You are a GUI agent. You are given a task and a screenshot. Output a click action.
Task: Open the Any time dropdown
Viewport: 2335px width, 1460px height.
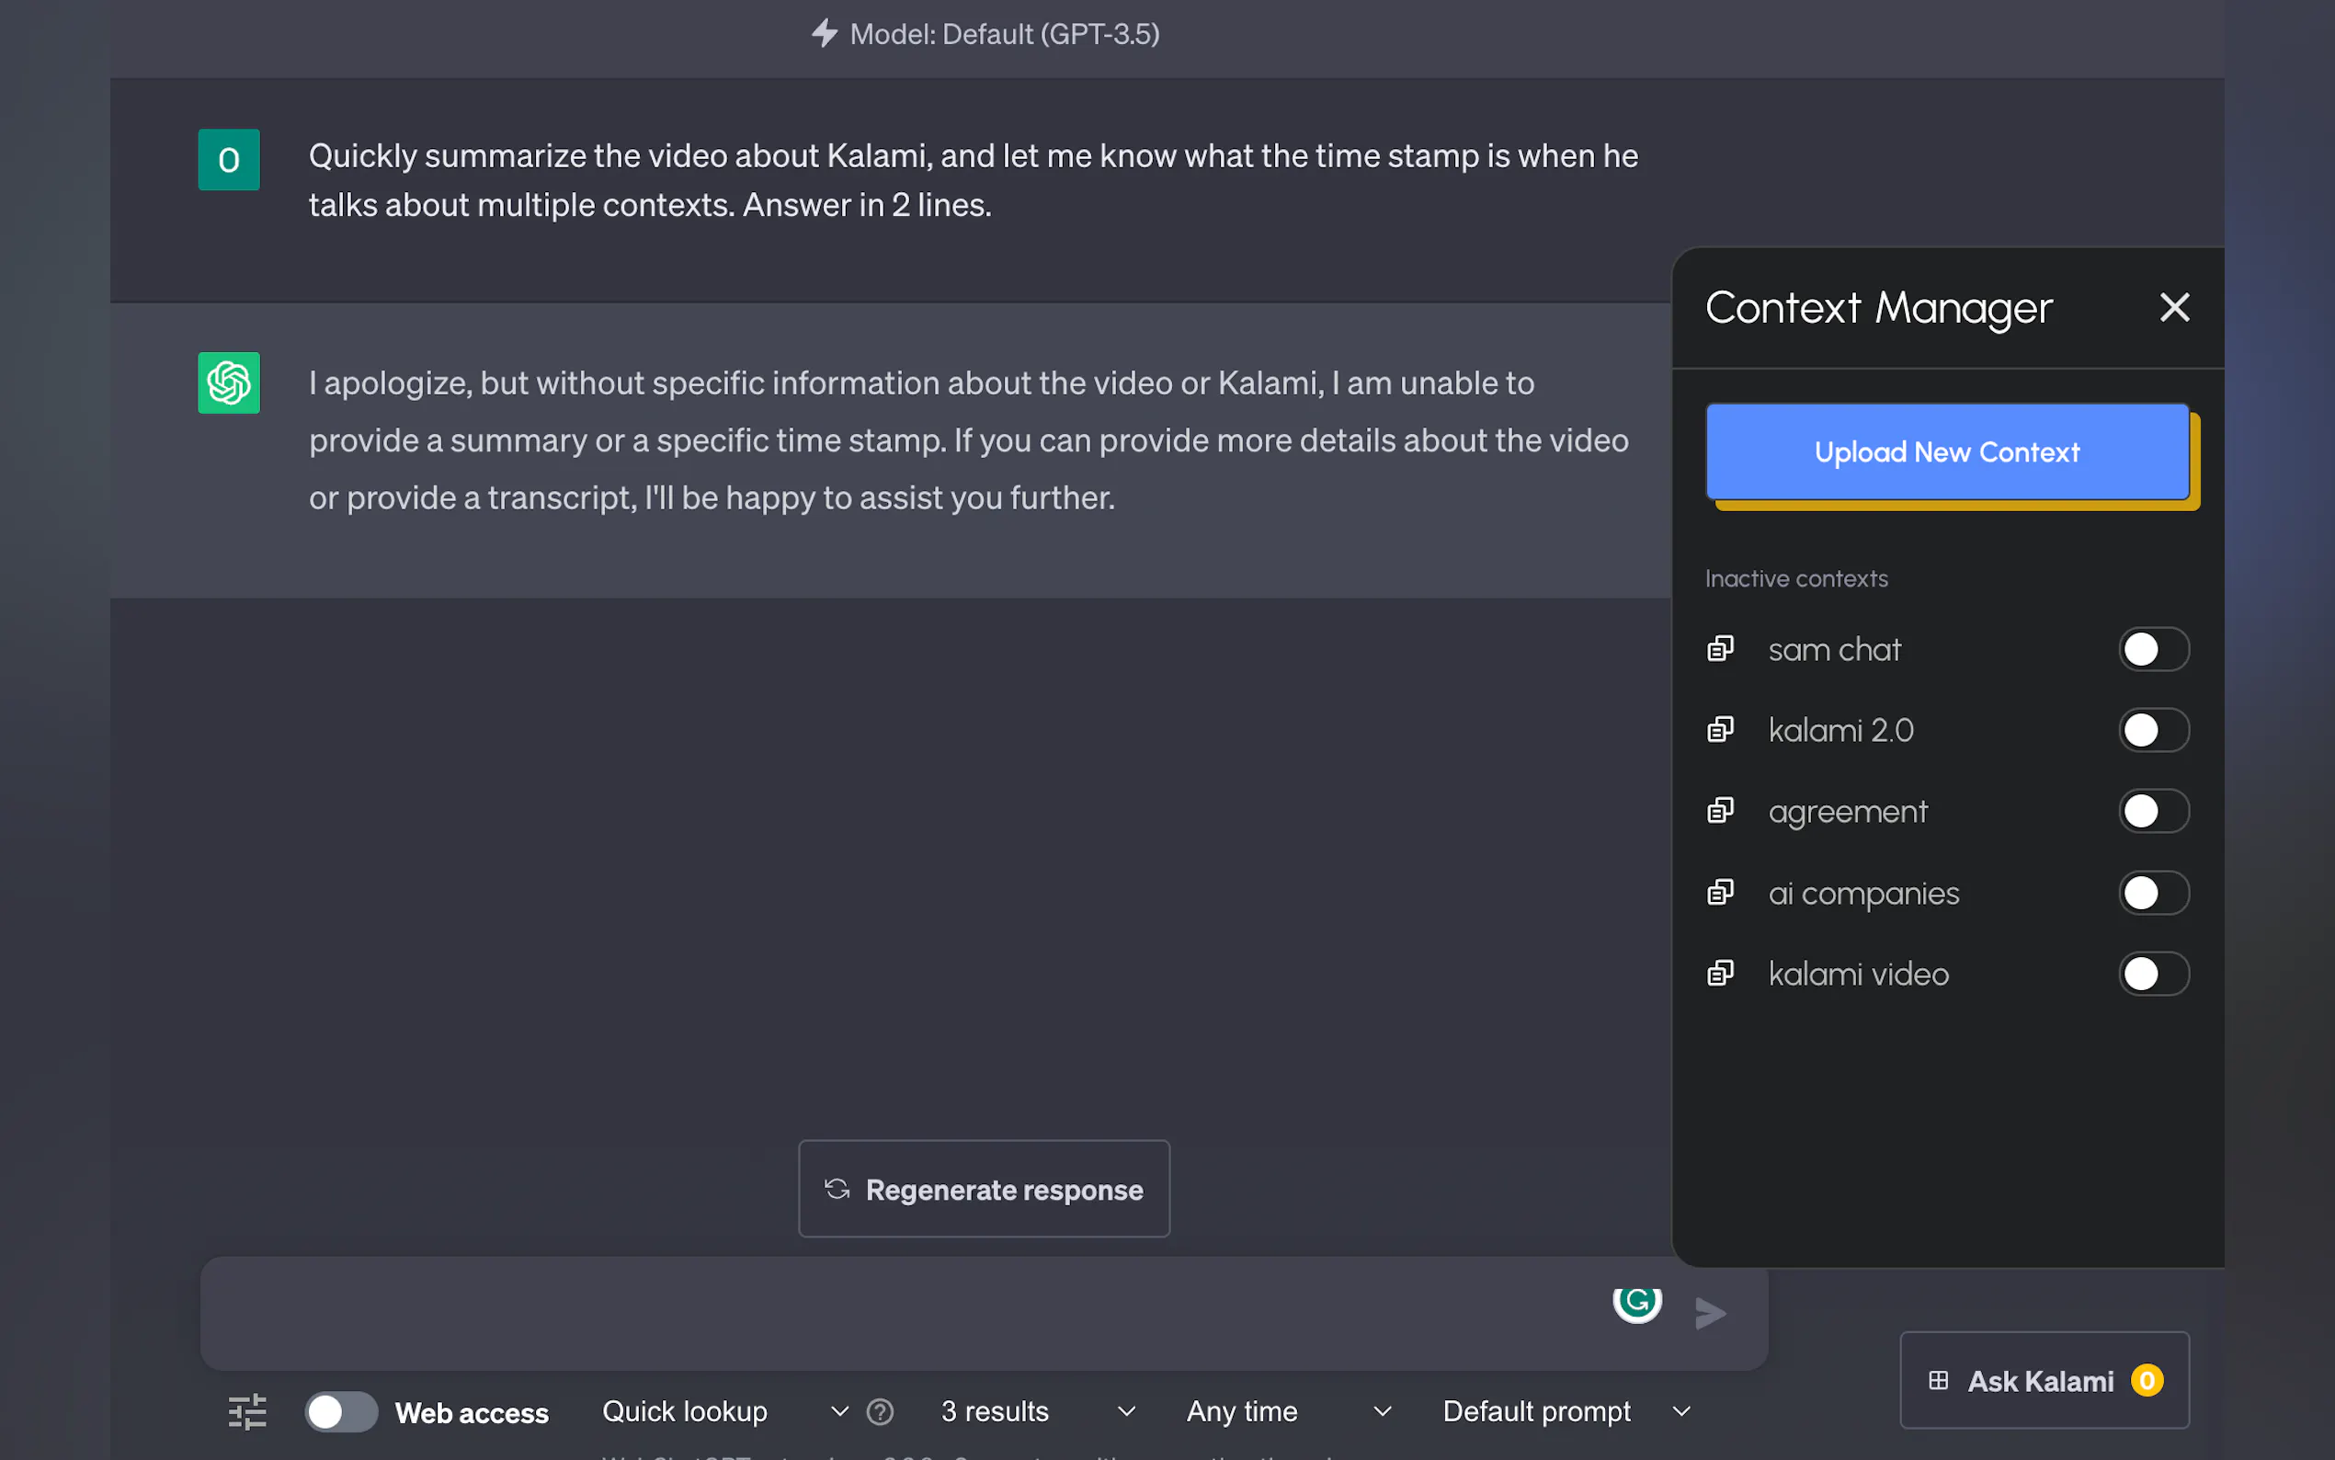[x=1288, y=1410]
